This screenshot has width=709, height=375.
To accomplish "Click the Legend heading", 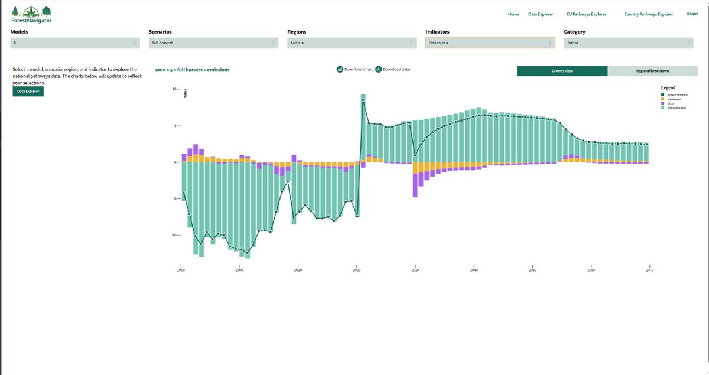I will (668, 87).
